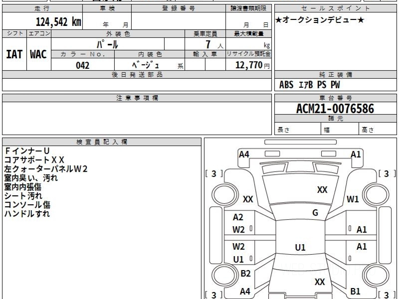The width and height of the screenshot is (399, 299).
Task: Select the note シート汚れ
Action: coord(23,196)
